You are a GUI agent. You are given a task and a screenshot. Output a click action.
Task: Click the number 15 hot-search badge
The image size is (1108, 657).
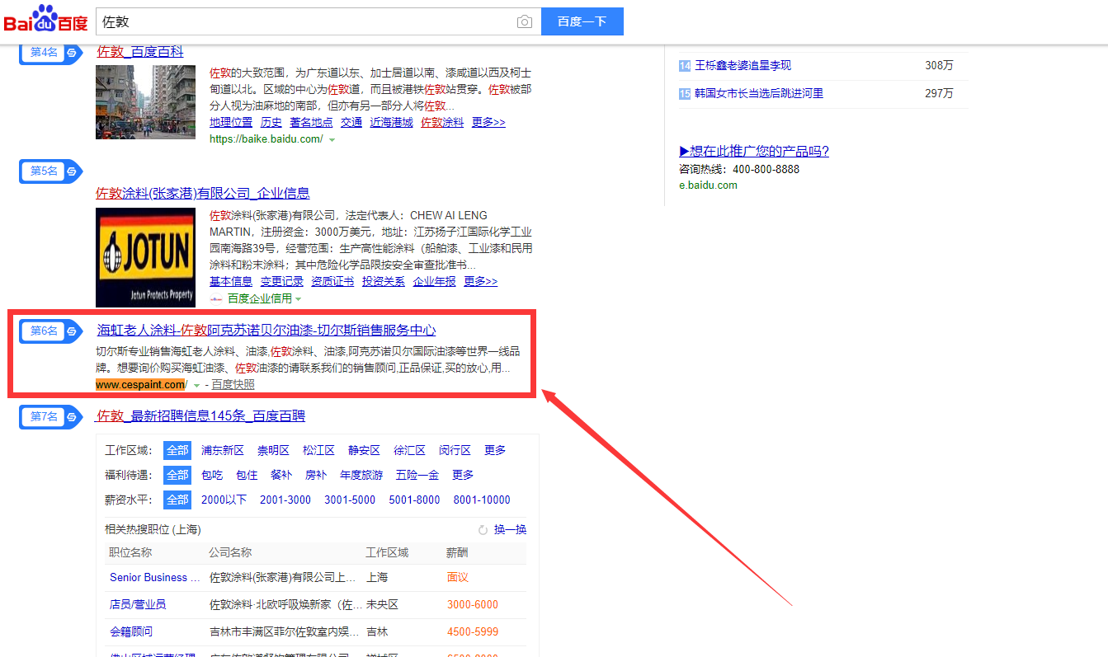[684, 94]
